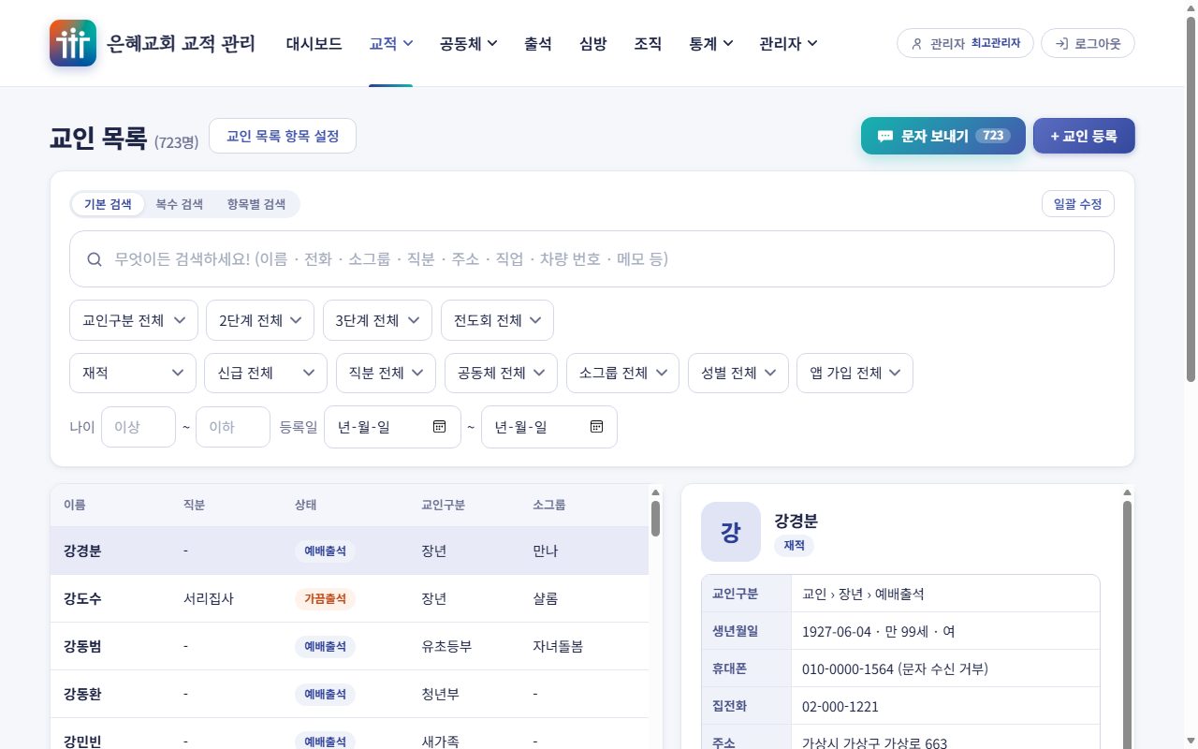Screen dimensions: 1198x749
Task: Go to 대시보드 page
Action: click(x=314, y=43)
